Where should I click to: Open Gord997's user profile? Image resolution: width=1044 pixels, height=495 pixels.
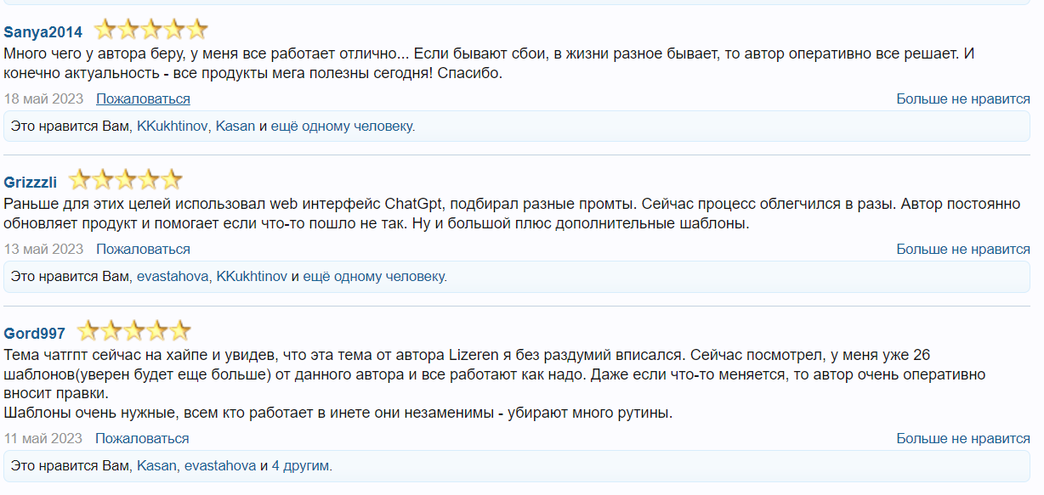pyautogui.click(x=34, y=334)
